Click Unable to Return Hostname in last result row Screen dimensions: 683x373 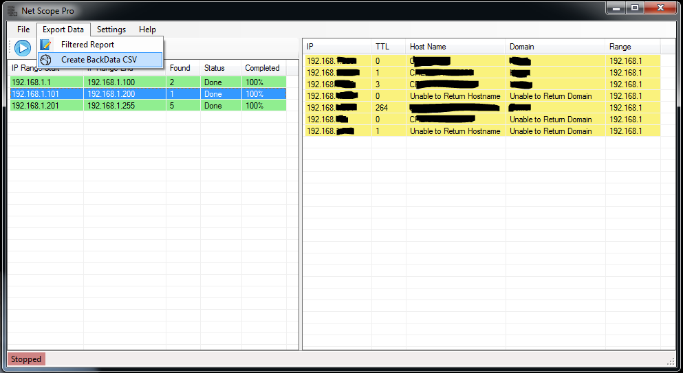[x=455, y=131]
